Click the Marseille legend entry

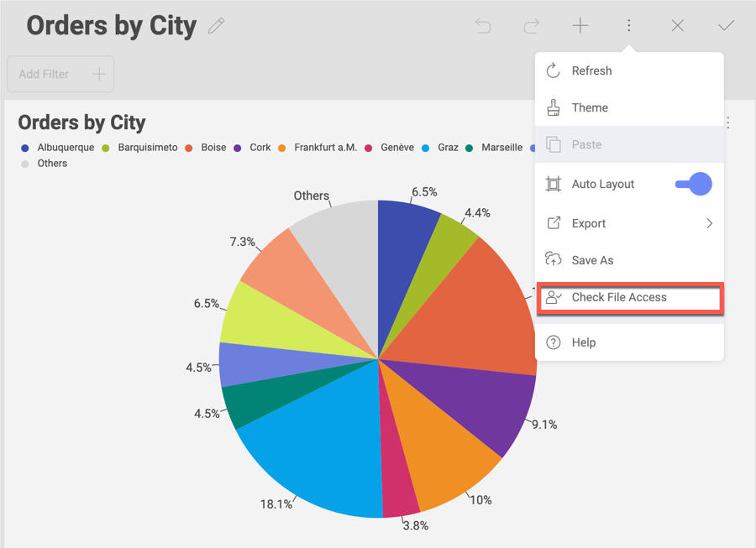(494, 148)
